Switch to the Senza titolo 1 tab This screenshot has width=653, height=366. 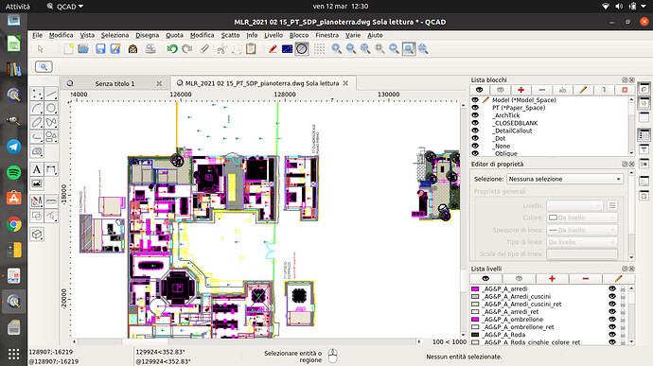(115, 83)
